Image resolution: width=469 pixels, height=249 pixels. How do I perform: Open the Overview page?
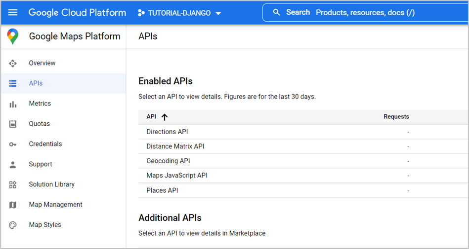click(x=42, y=63)
